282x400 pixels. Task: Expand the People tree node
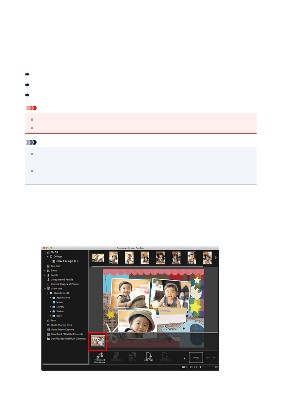coord(45,275)
